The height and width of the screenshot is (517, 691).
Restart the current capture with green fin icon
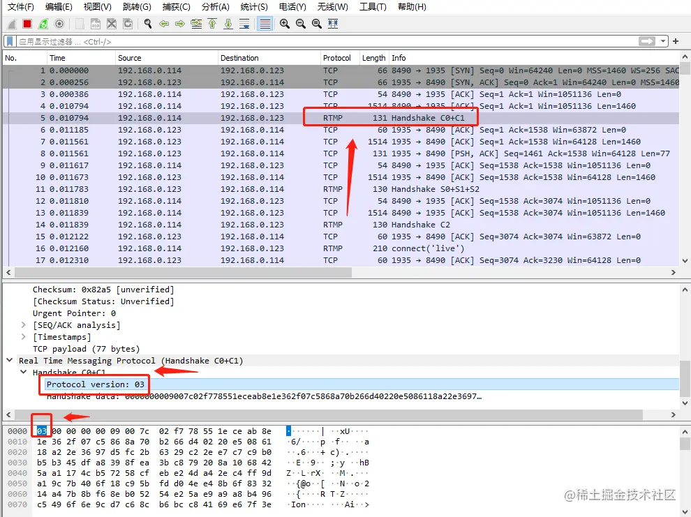43,24
